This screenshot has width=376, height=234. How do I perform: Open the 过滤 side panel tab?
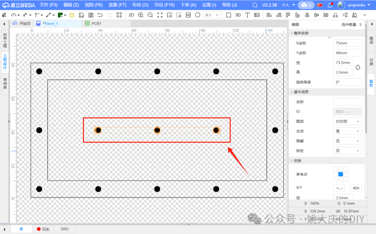coord(371,62)
